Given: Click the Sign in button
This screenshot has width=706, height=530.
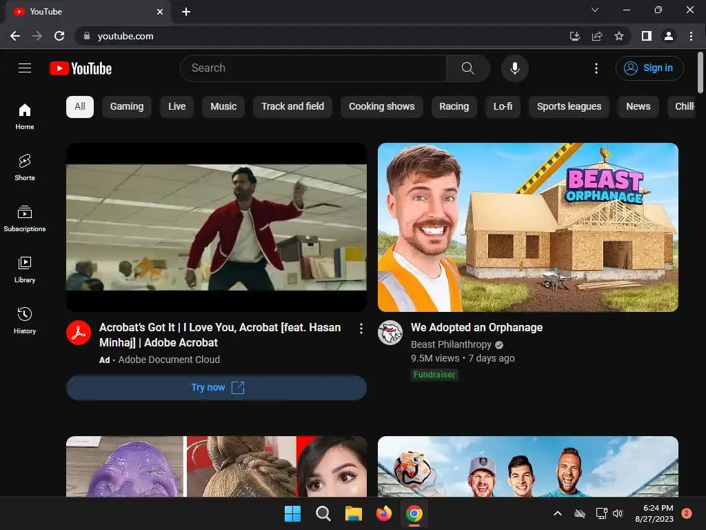Looking at the screenshot, I should [x=649, y=68].
